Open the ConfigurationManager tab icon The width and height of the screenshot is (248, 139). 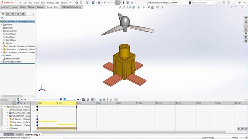[x=13, y=14]
